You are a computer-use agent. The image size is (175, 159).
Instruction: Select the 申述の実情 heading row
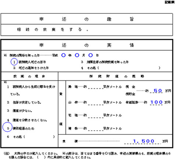tap(87, 45)
